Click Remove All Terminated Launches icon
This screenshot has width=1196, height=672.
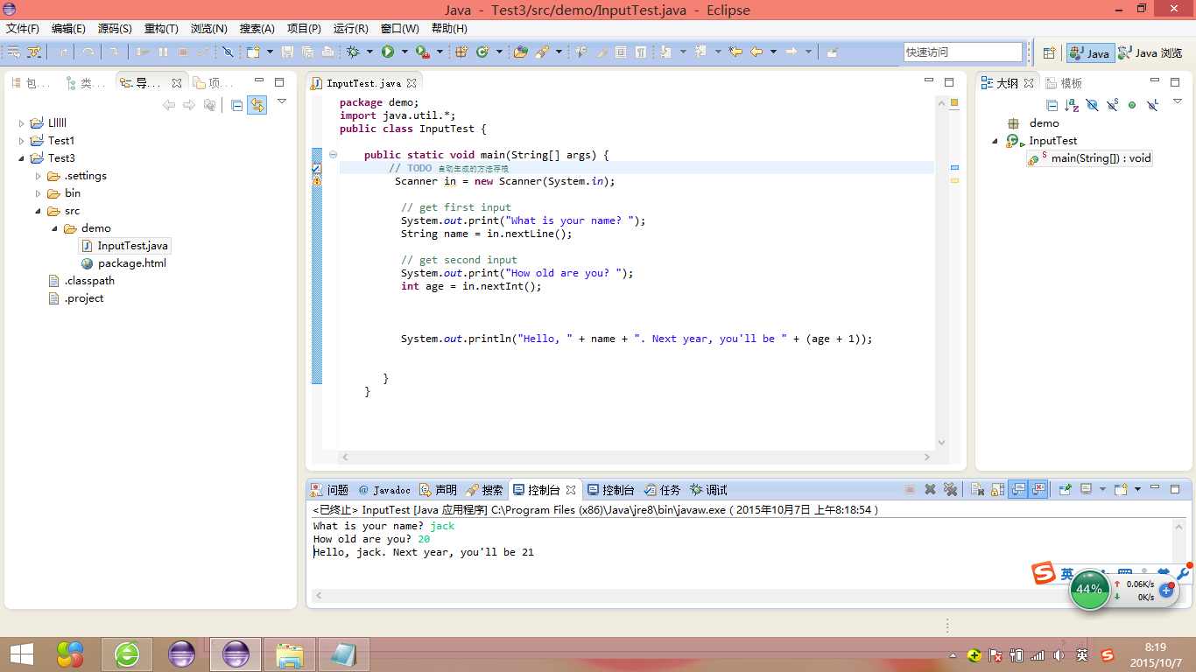tap(950, 489)
